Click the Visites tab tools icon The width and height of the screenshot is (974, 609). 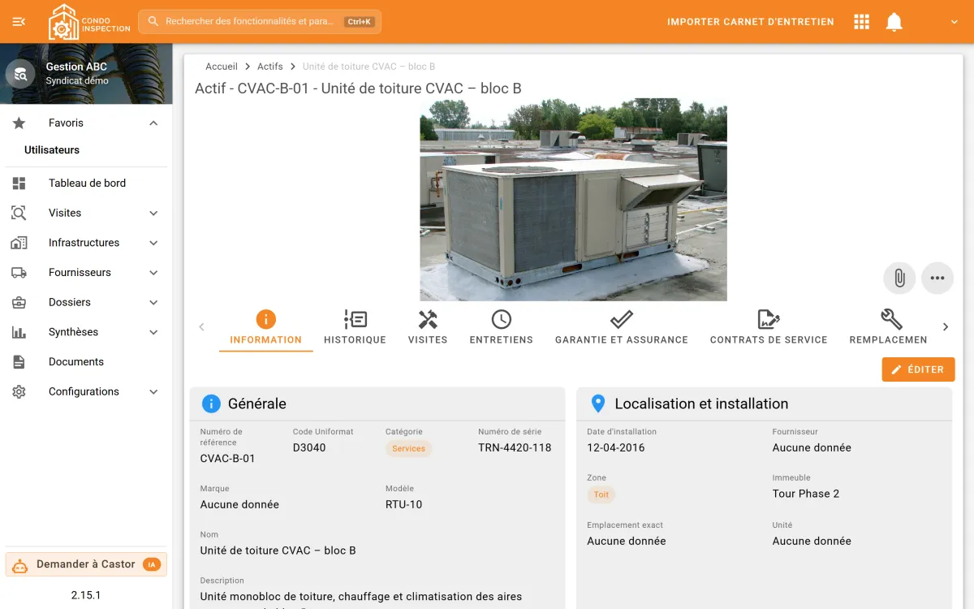click(428, 319)
